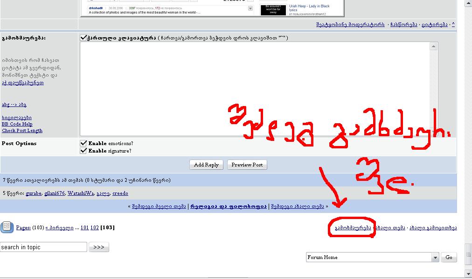Click the >>> search submit button
The image size is (472, 279).
pyautogui.click(x=99, y=247)
